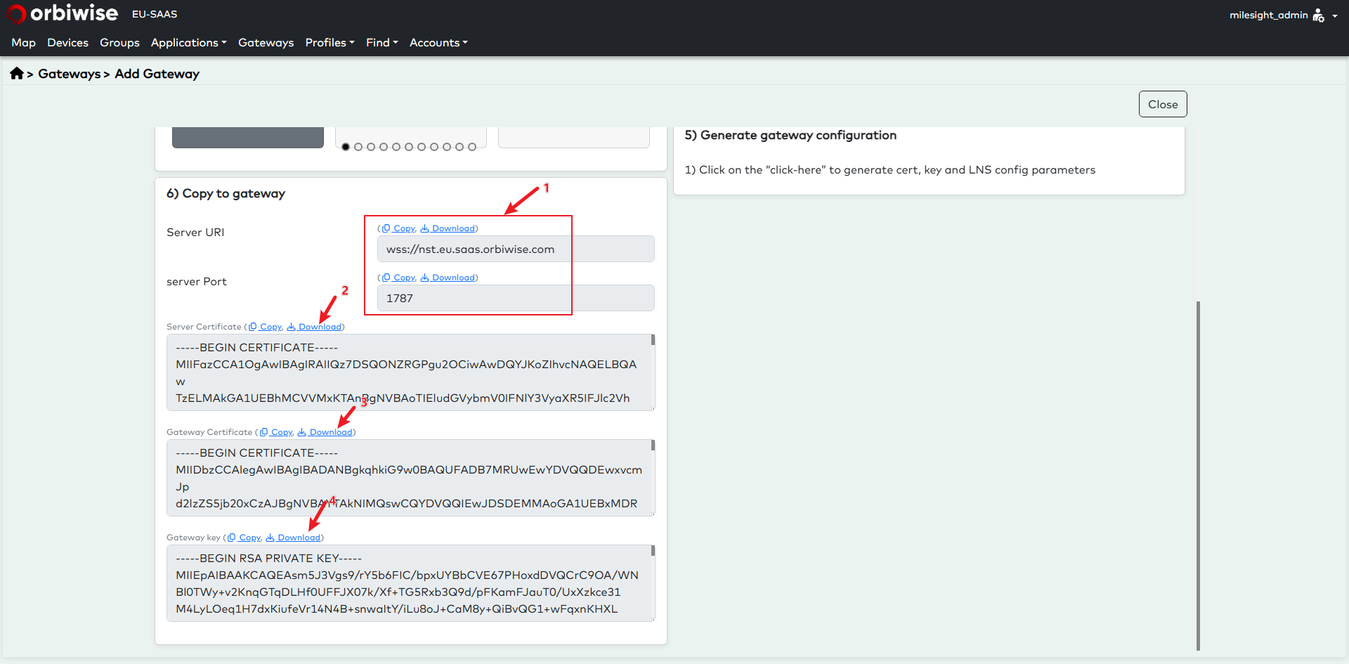This screenshot has width=1349, height=664.
Task: Click the Close button
Action: [1163, 104]
